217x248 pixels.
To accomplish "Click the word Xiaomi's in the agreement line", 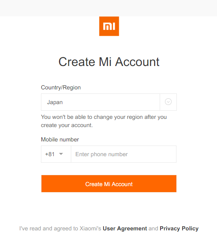I will click(x=90, y=229).
